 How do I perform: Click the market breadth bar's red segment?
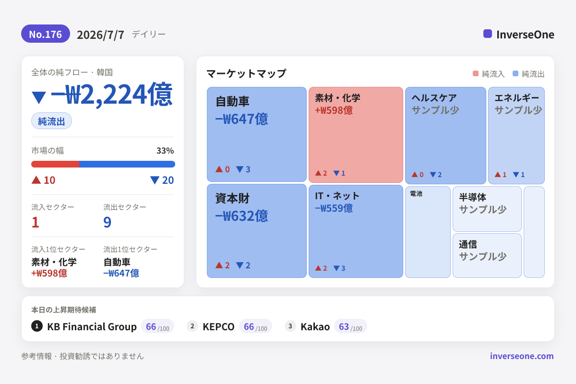coord(55,164)
